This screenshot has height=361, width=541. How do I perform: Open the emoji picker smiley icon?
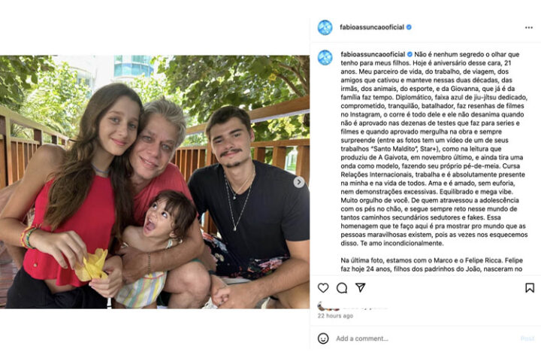323,338
